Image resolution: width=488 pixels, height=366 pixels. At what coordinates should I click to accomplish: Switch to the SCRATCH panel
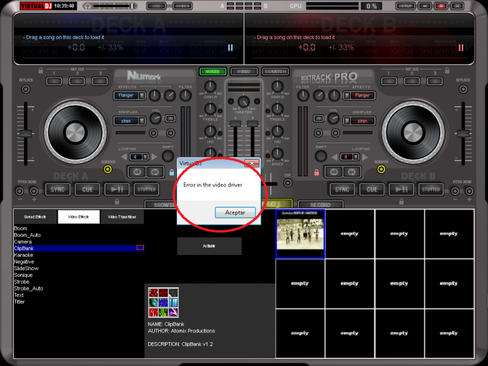pyautogui.click(x=275, y=71)
